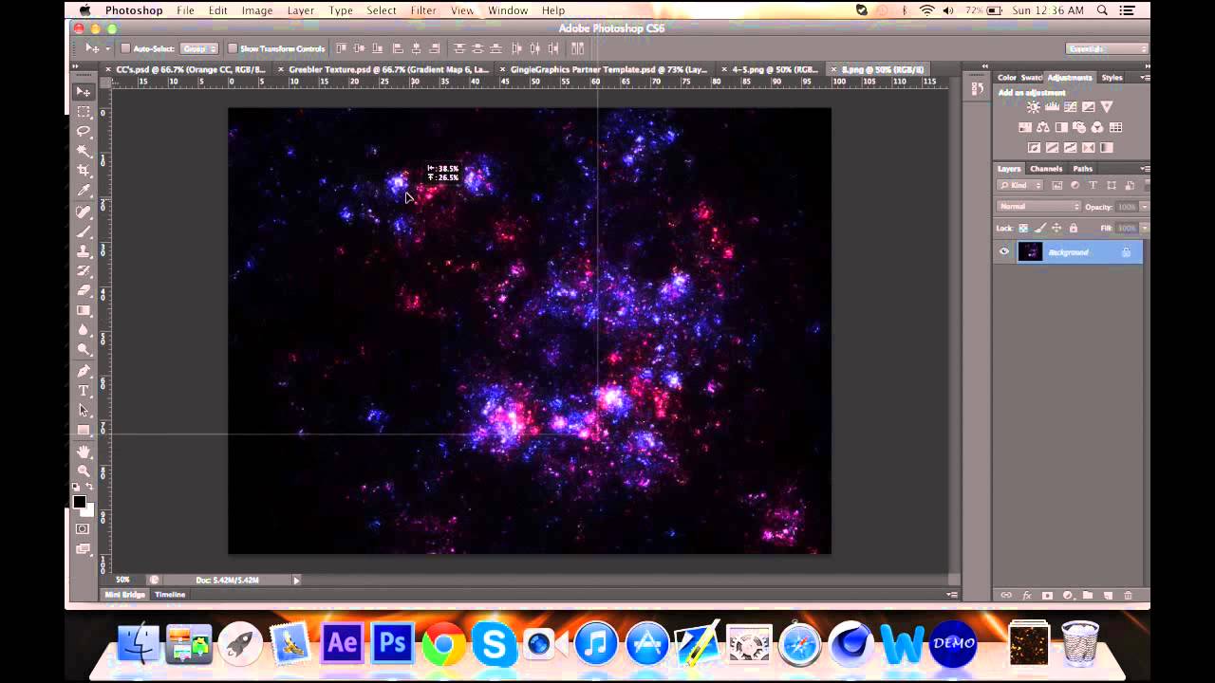Select the Healing Brush tool
Viewport: 1215px width, 683px height.
coord(84,212)
